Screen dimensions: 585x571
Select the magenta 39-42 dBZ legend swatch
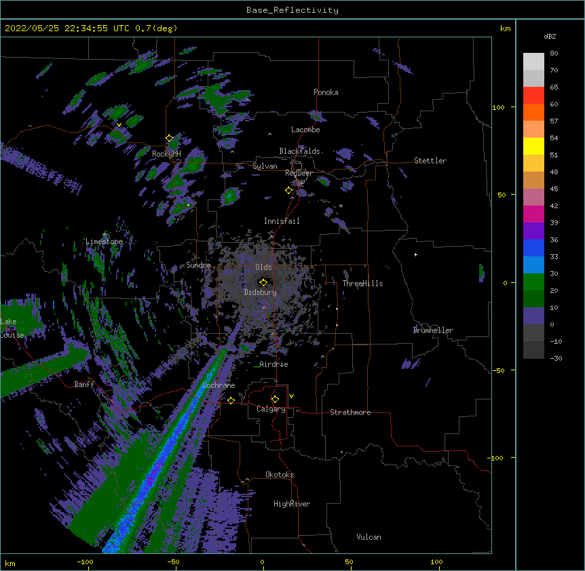coord(533,214)
